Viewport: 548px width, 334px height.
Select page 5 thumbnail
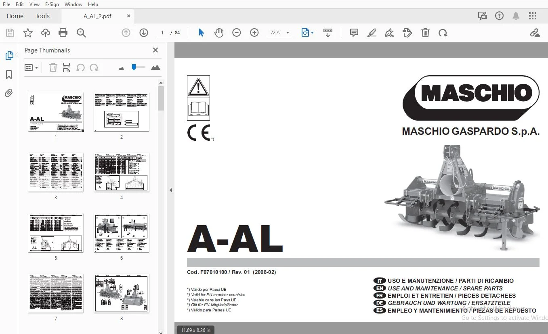point(56,233)
